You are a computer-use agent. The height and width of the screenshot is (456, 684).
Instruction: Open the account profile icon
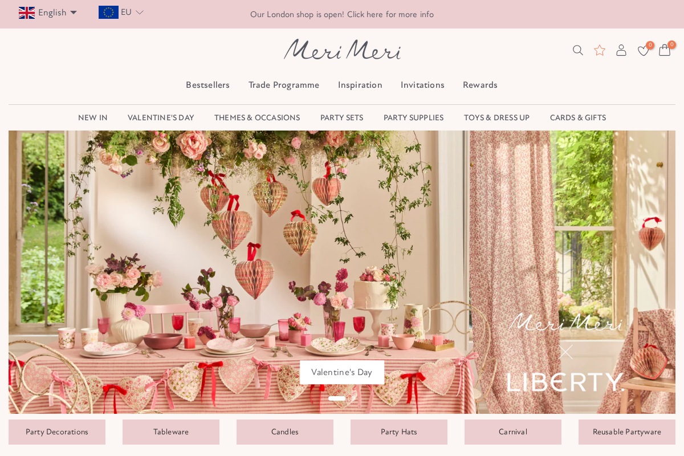coord(621,50)
